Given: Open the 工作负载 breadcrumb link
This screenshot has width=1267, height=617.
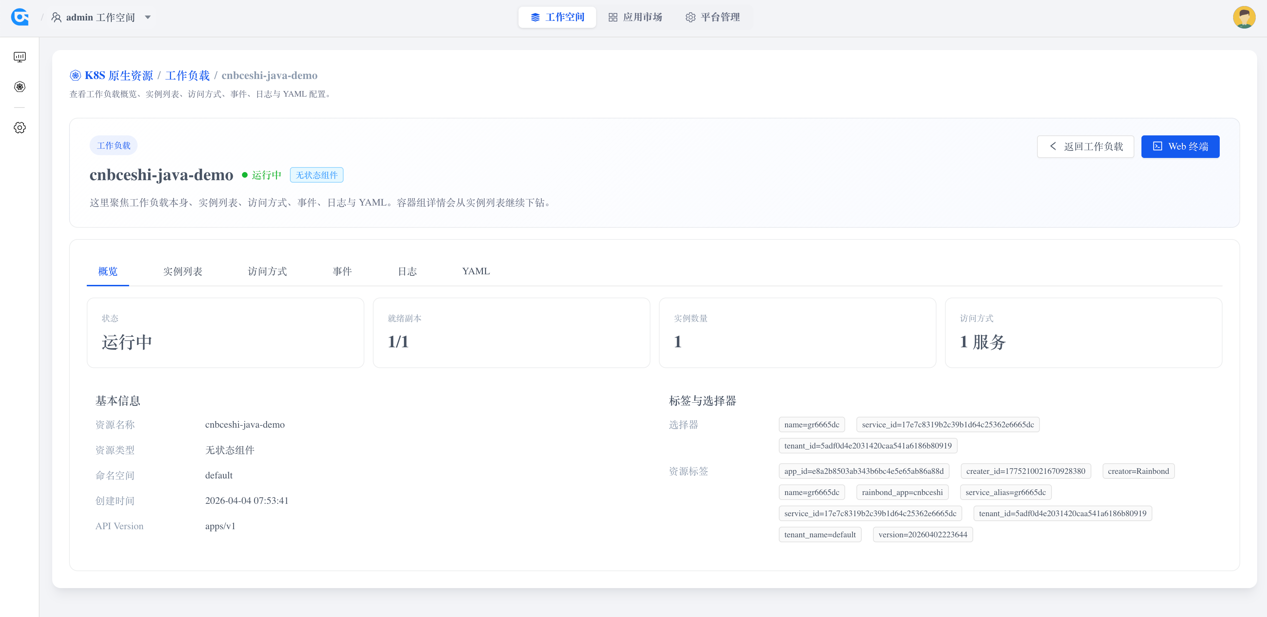Looking at the screenshot, I should [x=188, y=75].
